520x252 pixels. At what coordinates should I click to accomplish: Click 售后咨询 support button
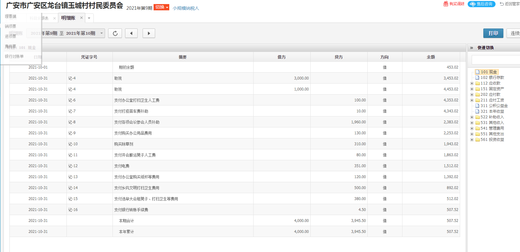tap(481, 4)
